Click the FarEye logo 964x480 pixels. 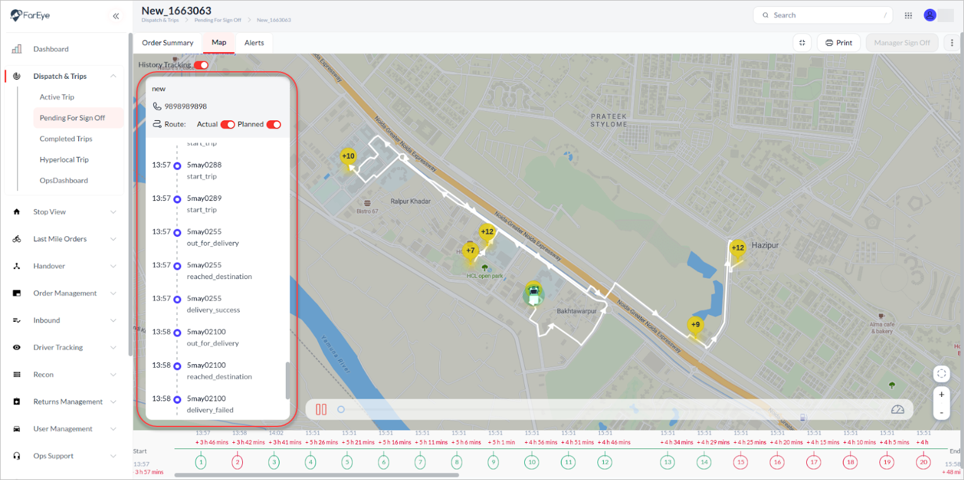click(30, 15)
